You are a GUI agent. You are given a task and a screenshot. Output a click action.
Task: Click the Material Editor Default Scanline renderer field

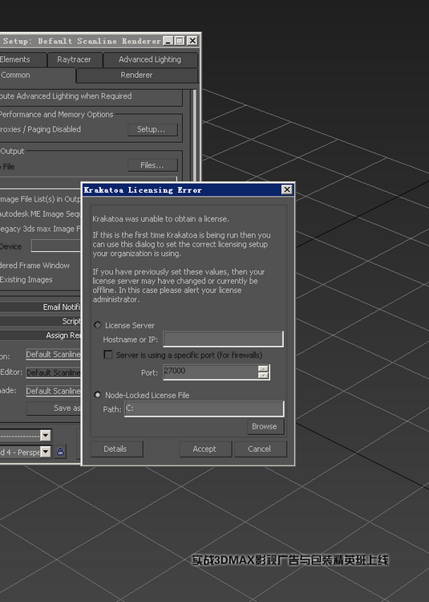point(53,372)
